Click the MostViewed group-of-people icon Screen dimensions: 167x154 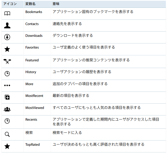(7, 109)
